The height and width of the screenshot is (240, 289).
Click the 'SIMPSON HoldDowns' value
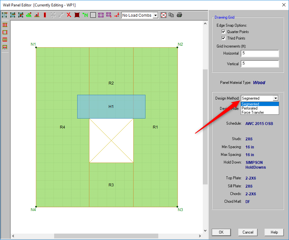tap(256, 165)
